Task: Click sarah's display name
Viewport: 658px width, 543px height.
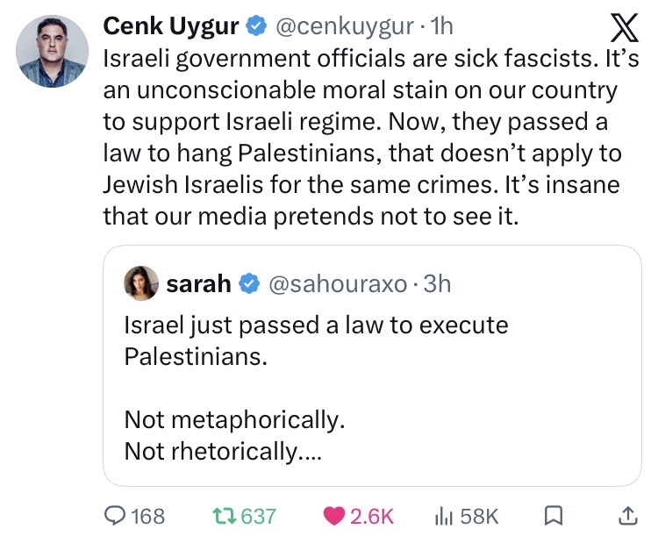Action: point(199,283)
